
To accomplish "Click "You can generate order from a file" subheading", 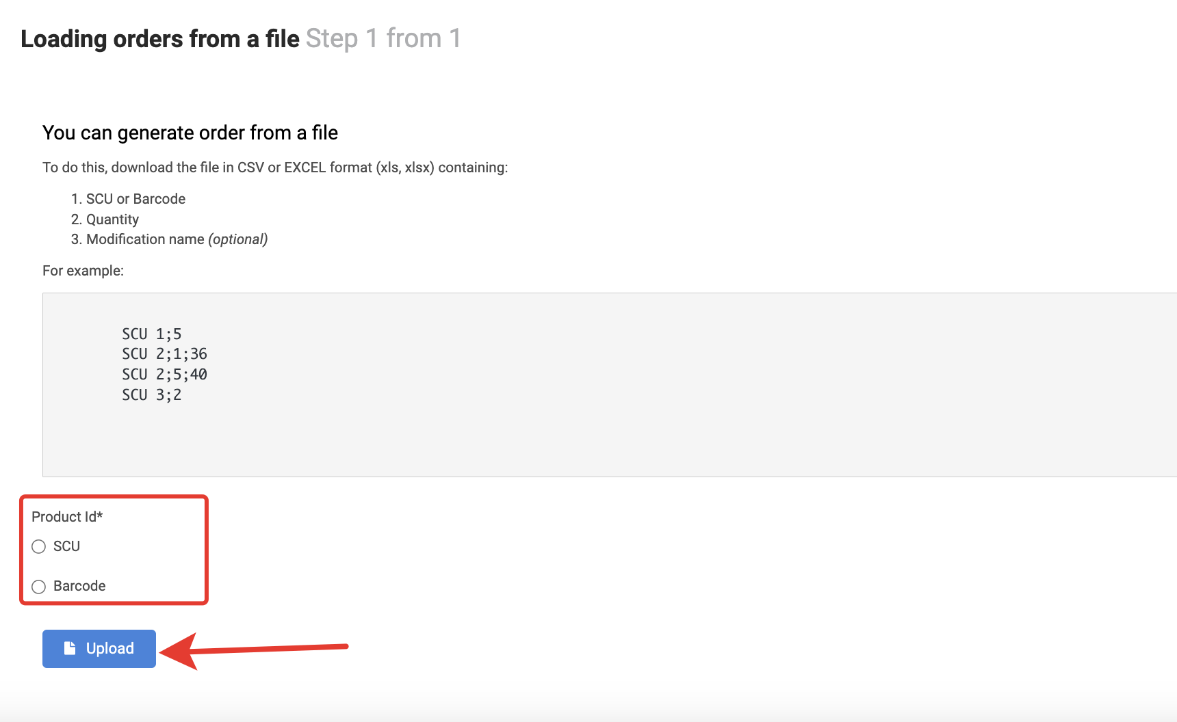I will [x=190, y=133].
